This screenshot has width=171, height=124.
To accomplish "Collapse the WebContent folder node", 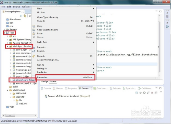I will coord(8,90).
